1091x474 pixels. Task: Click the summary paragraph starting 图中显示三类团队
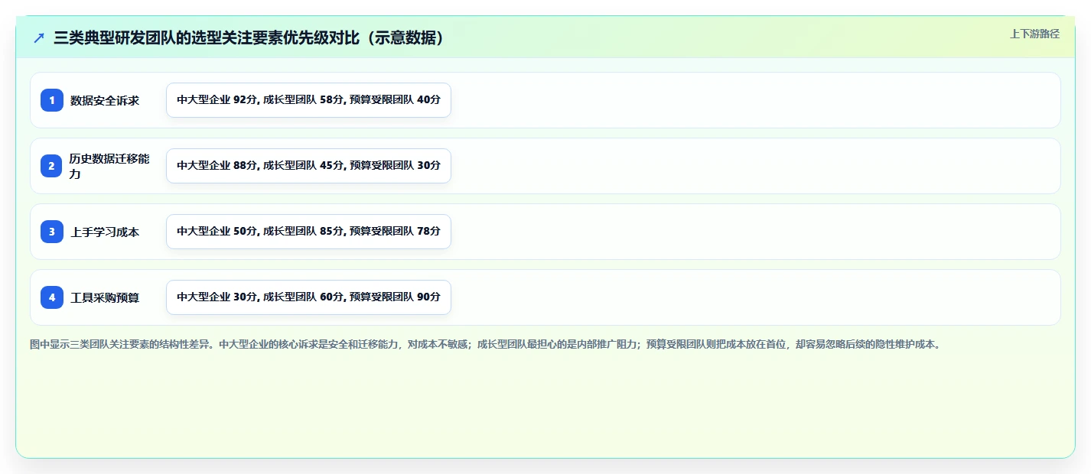click(x=485, y=344)
